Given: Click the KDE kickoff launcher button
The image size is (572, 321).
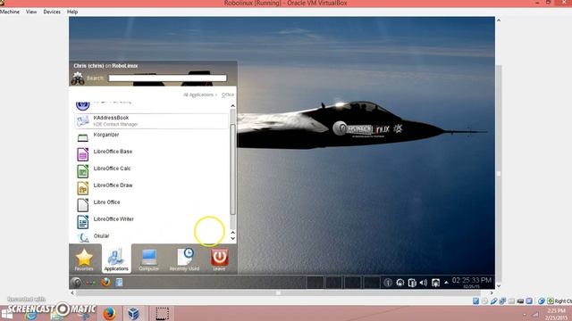Looking at the screenshot, I should [76, 282].
